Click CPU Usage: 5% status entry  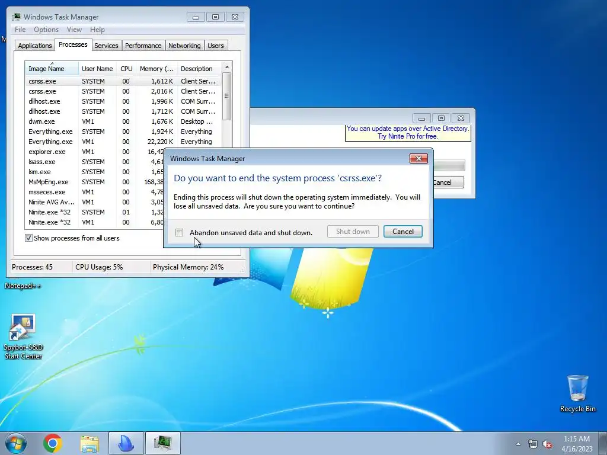point(99,267)
